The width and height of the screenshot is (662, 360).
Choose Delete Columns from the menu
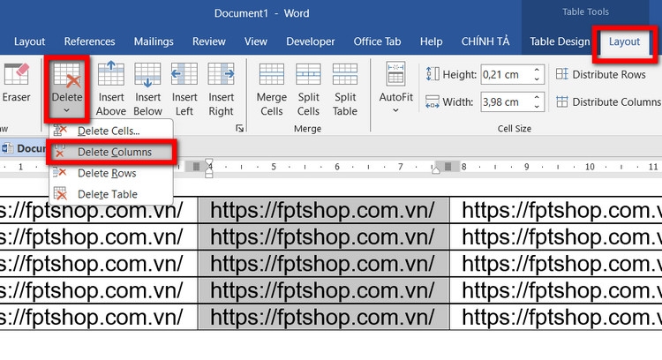pyautogui.click(x=111, y=152)
